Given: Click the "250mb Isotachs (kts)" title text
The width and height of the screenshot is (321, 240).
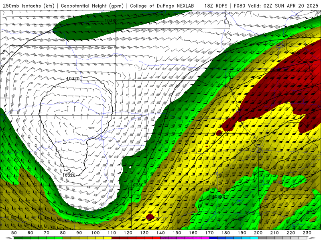Looking at the screenshot, I should click(x=29, y=6).
